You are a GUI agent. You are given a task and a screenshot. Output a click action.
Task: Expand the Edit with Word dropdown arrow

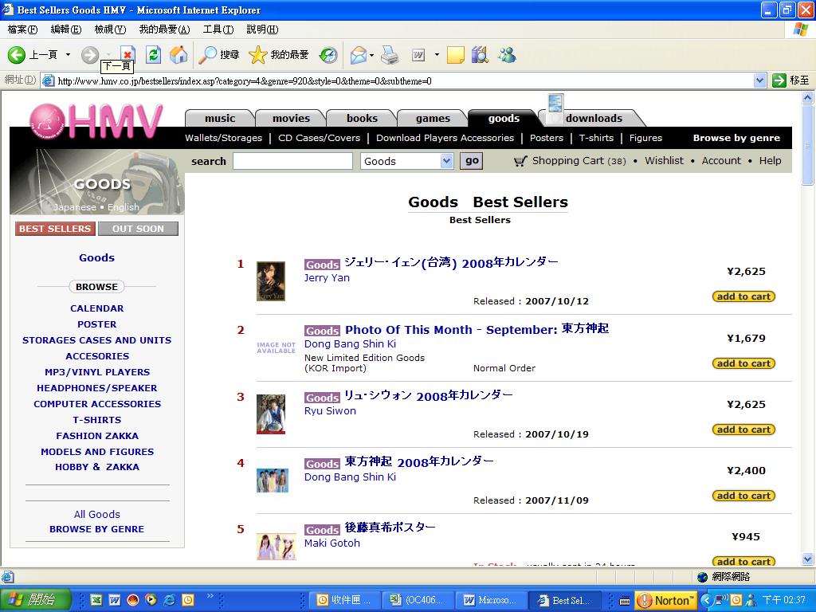[437, 55]
